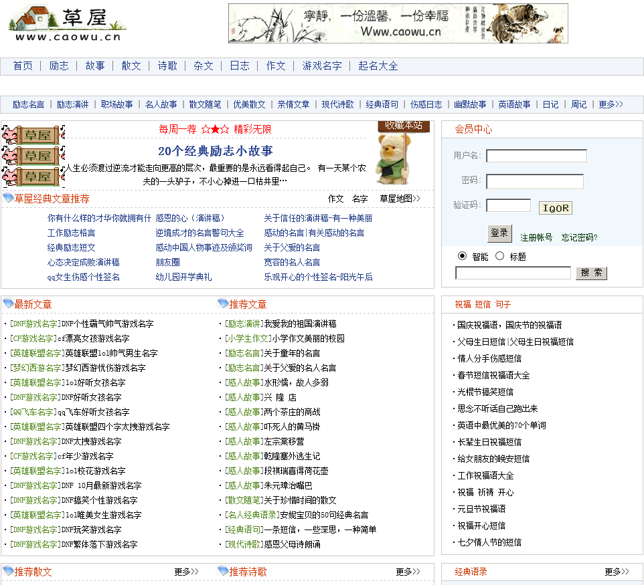Open 游戏名字 menu item
This screenshot has width=644, height=585.
(322, 66)
